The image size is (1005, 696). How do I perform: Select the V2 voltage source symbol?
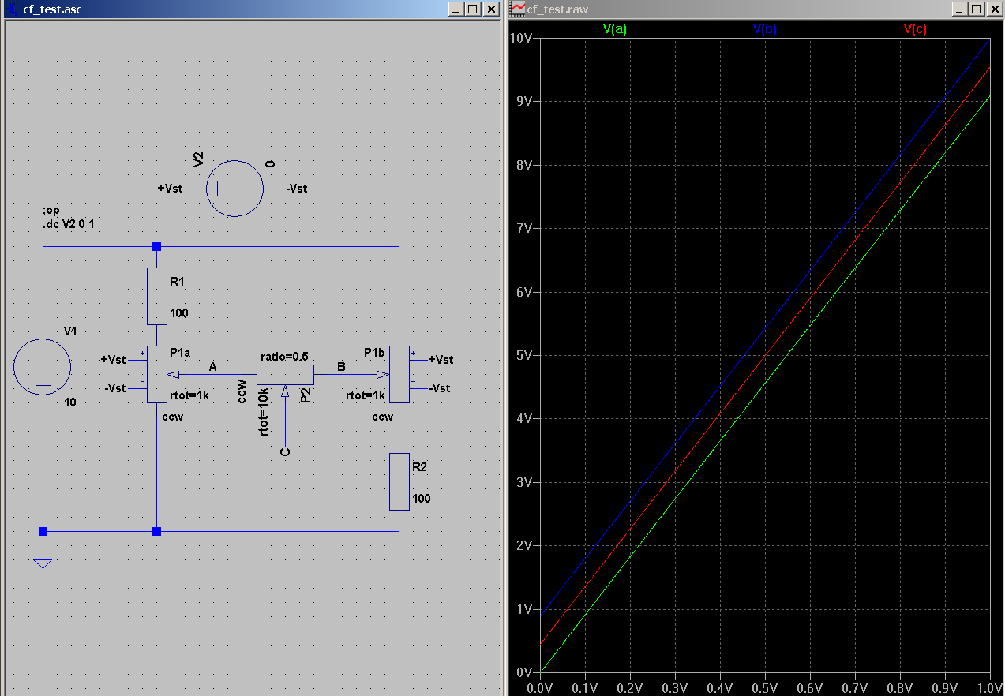(234, 189)
